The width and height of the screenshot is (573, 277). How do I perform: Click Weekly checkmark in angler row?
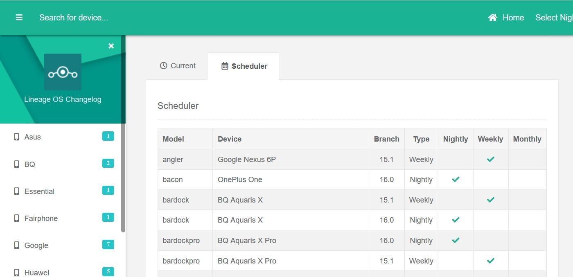click(x=491, y=159)
